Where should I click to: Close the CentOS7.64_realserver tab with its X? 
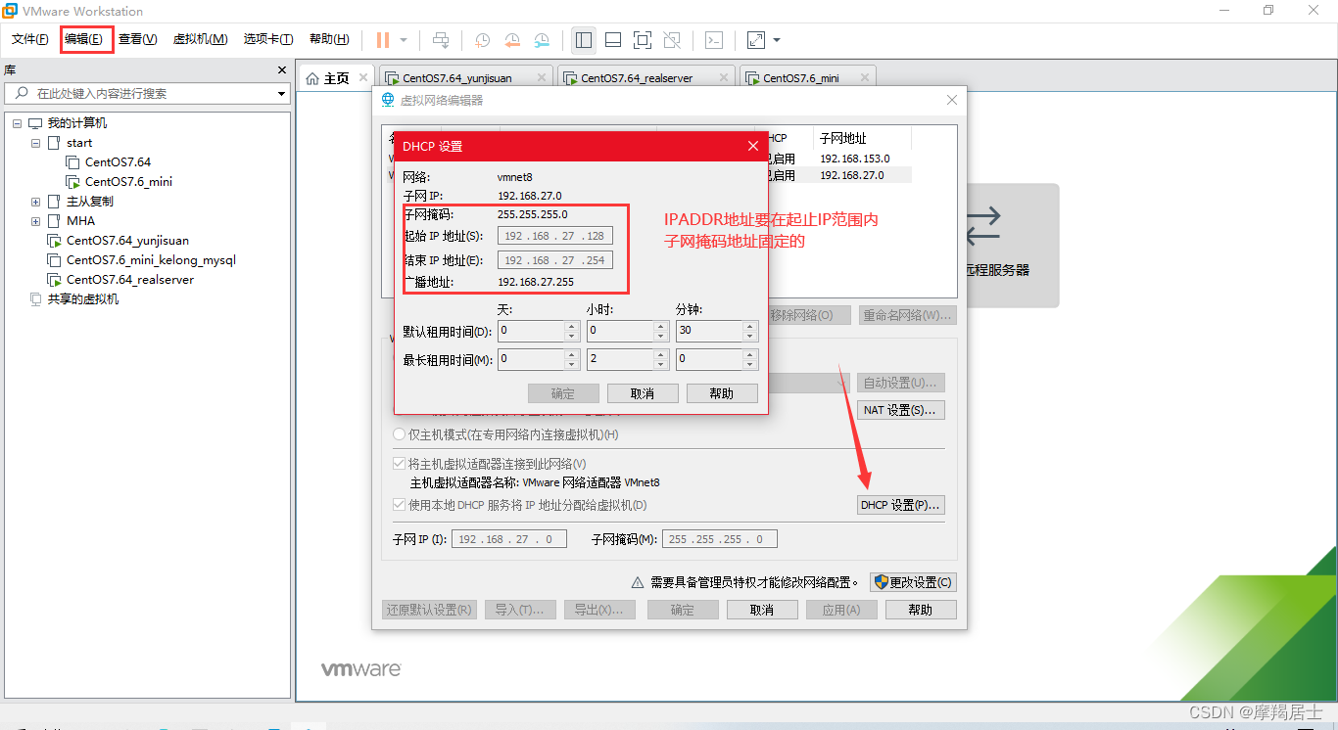[x=724, y=77]
